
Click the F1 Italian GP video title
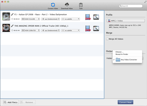click(x=41, y=14)
